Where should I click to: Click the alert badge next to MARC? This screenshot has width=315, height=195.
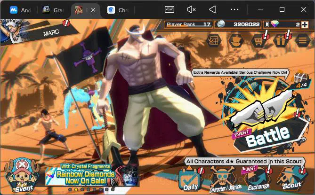coord(66,23)
